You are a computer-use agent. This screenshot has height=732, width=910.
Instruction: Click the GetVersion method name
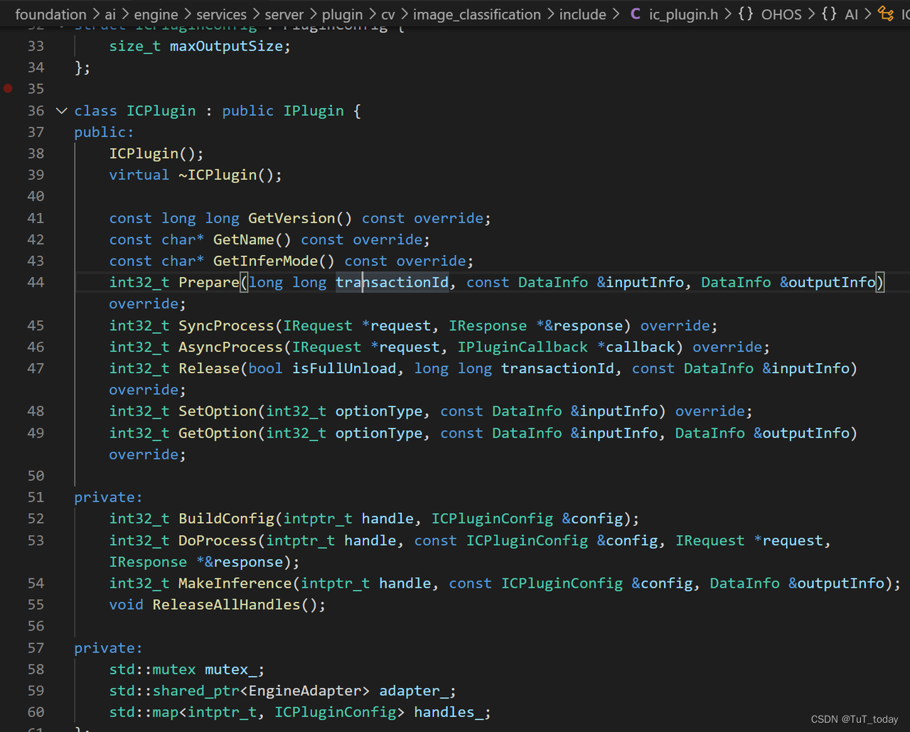point(291,218)
